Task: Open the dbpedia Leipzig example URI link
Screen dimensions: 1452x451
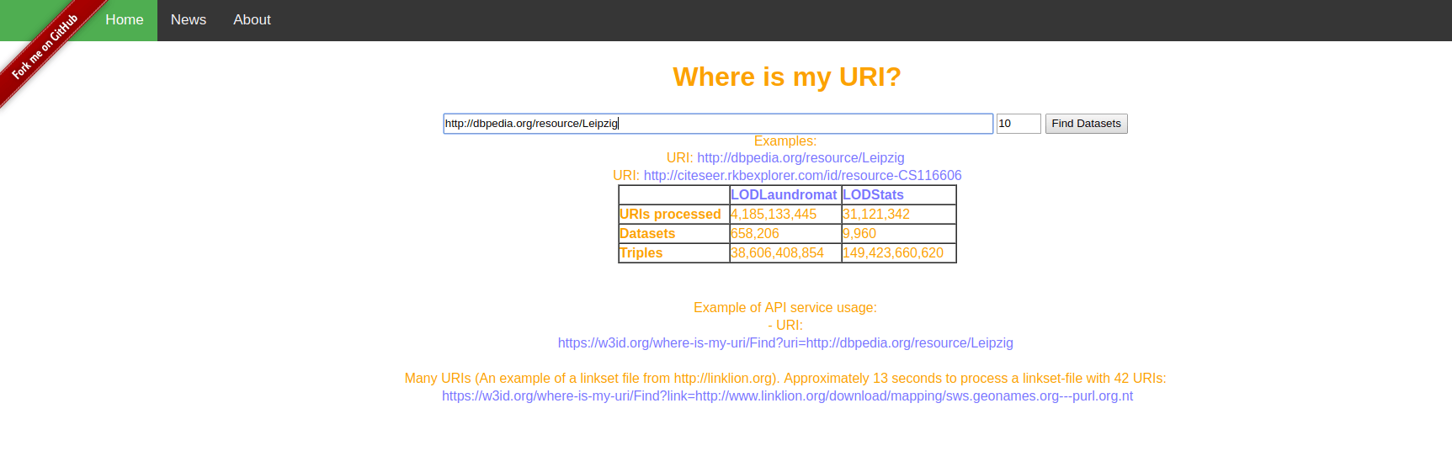Action: click(x=800, y=158)
